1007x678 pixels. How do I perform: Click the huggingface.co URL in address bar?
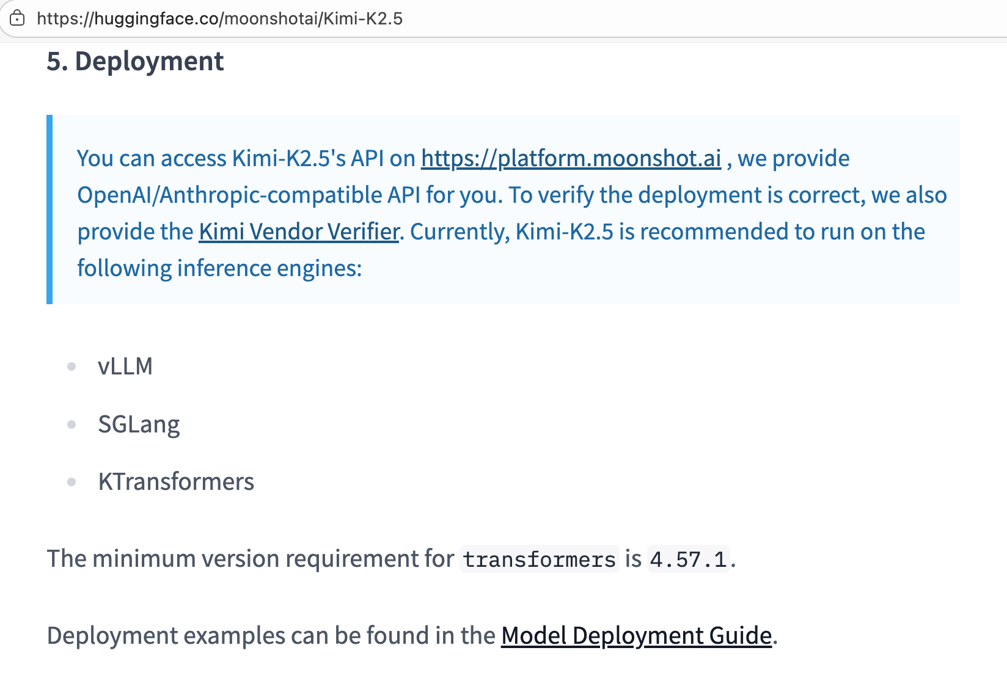pos(220,18)
